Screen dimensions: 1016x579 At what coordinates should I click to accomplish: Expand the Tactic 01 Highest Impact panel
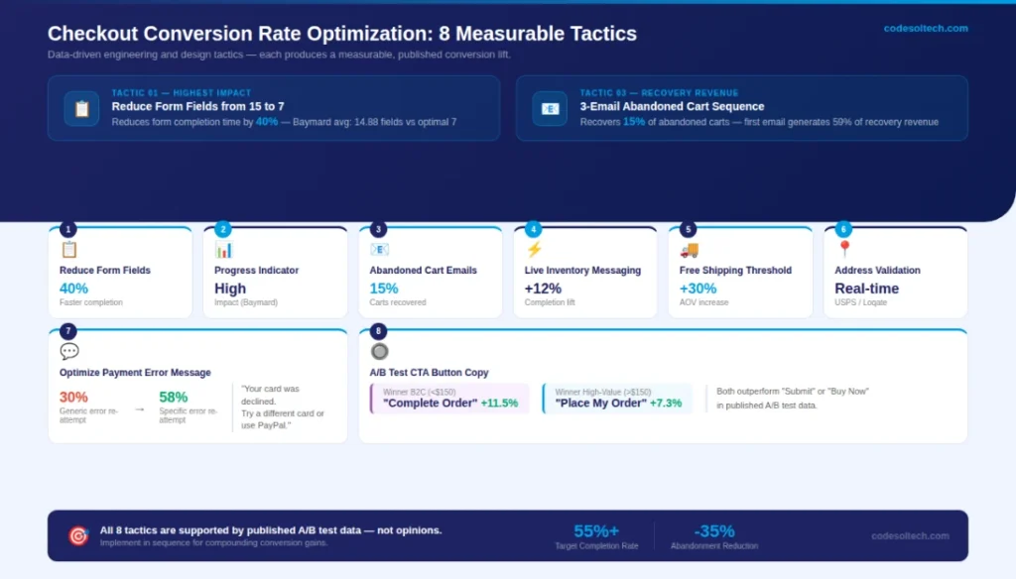(274, 109)
